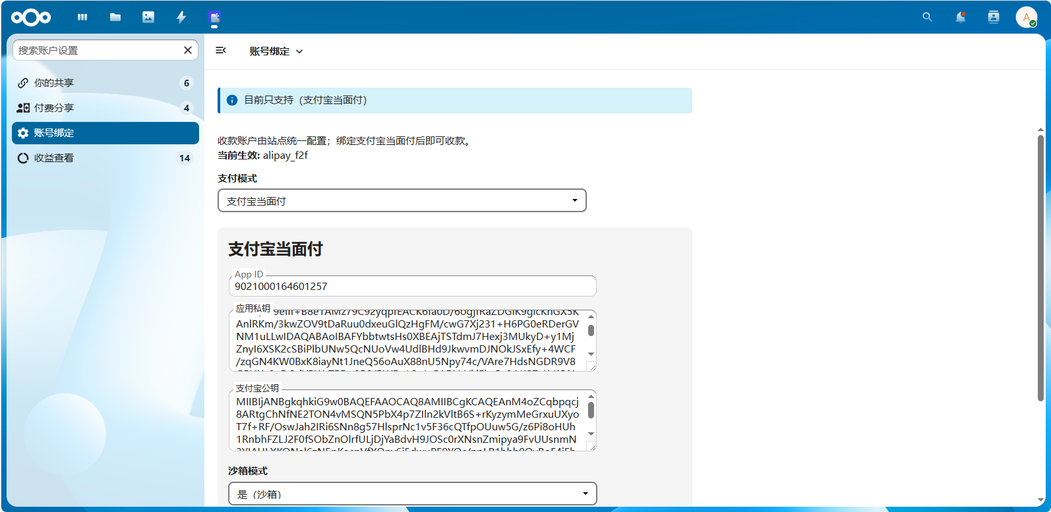Click the page scroll up arrow
The width and height of the screenshot is (1051, 512).
coord(1040,130)
